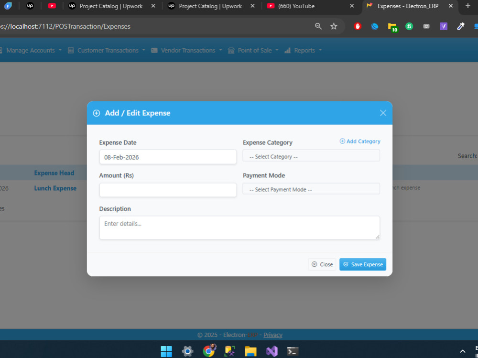Click the Close button in the expense dialog footer
Image resolution: width=478 pixels, height=358 pixels.
(322, 264)
